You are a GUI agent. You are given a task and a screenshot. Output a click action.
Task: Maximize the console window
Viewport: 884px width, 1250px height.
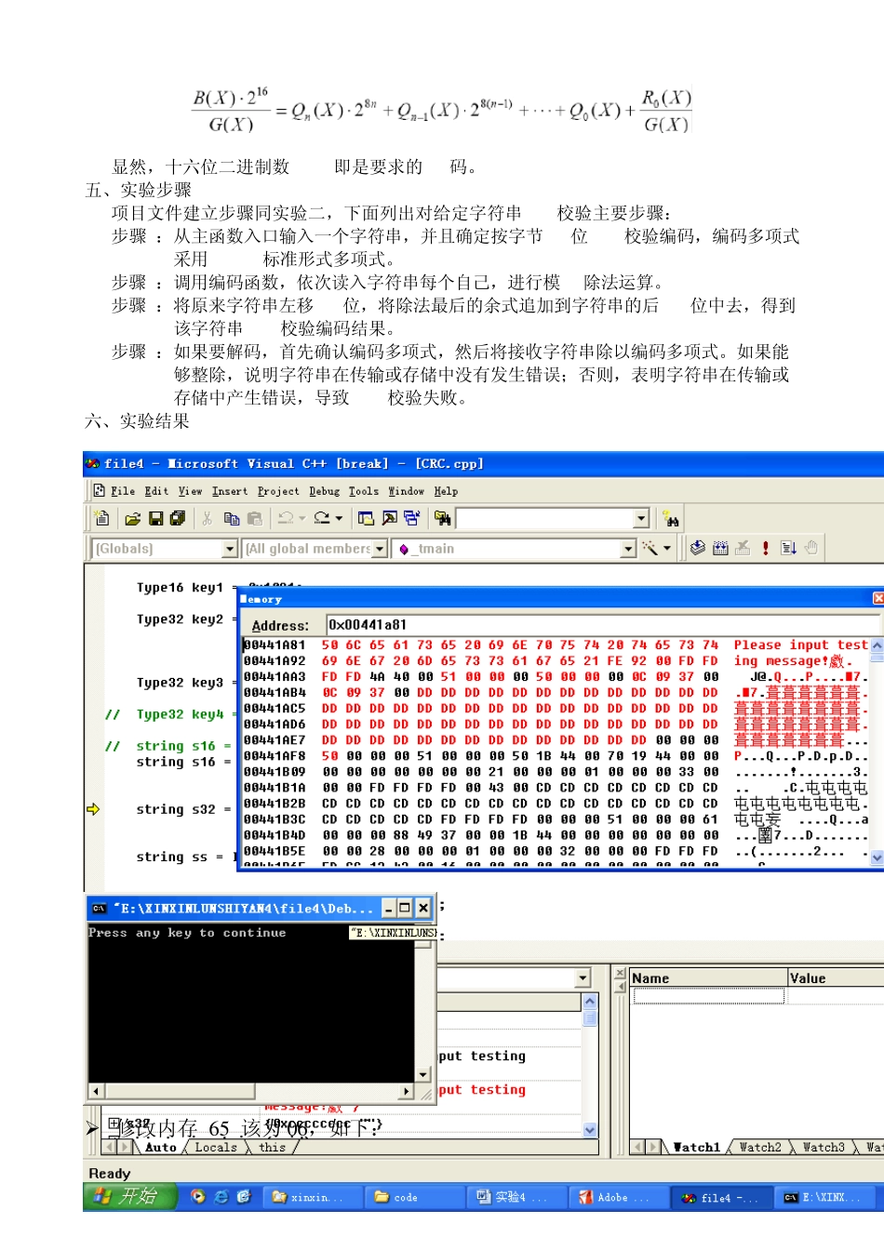tap(405, 908)
